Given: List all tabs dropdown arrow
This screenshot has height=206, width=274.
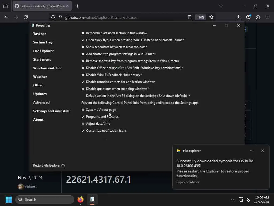Looking at the screenshot, I should (x=221, y=6).
